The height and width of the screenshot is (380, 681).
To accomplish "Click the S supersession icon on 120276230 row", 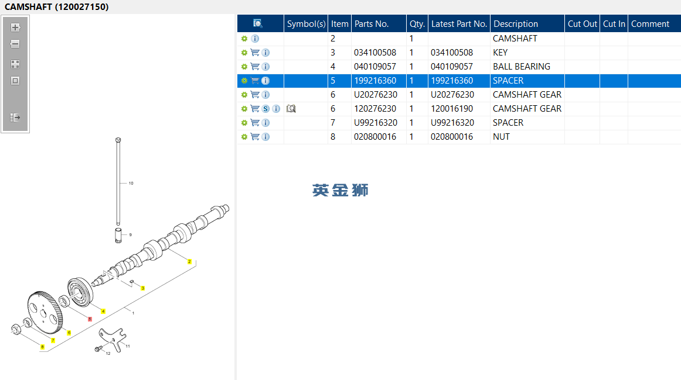I will (266, 109).
